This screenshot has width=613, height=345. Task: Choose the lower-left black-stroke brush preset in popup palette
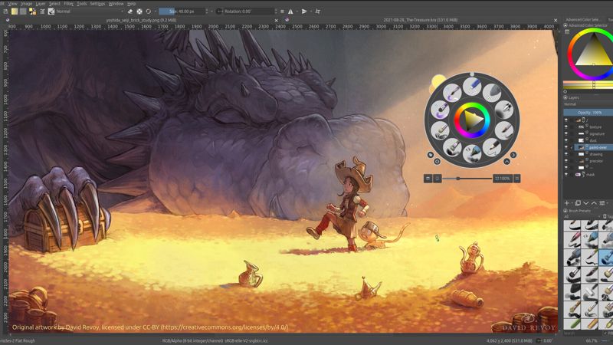[x=452, y=147]
